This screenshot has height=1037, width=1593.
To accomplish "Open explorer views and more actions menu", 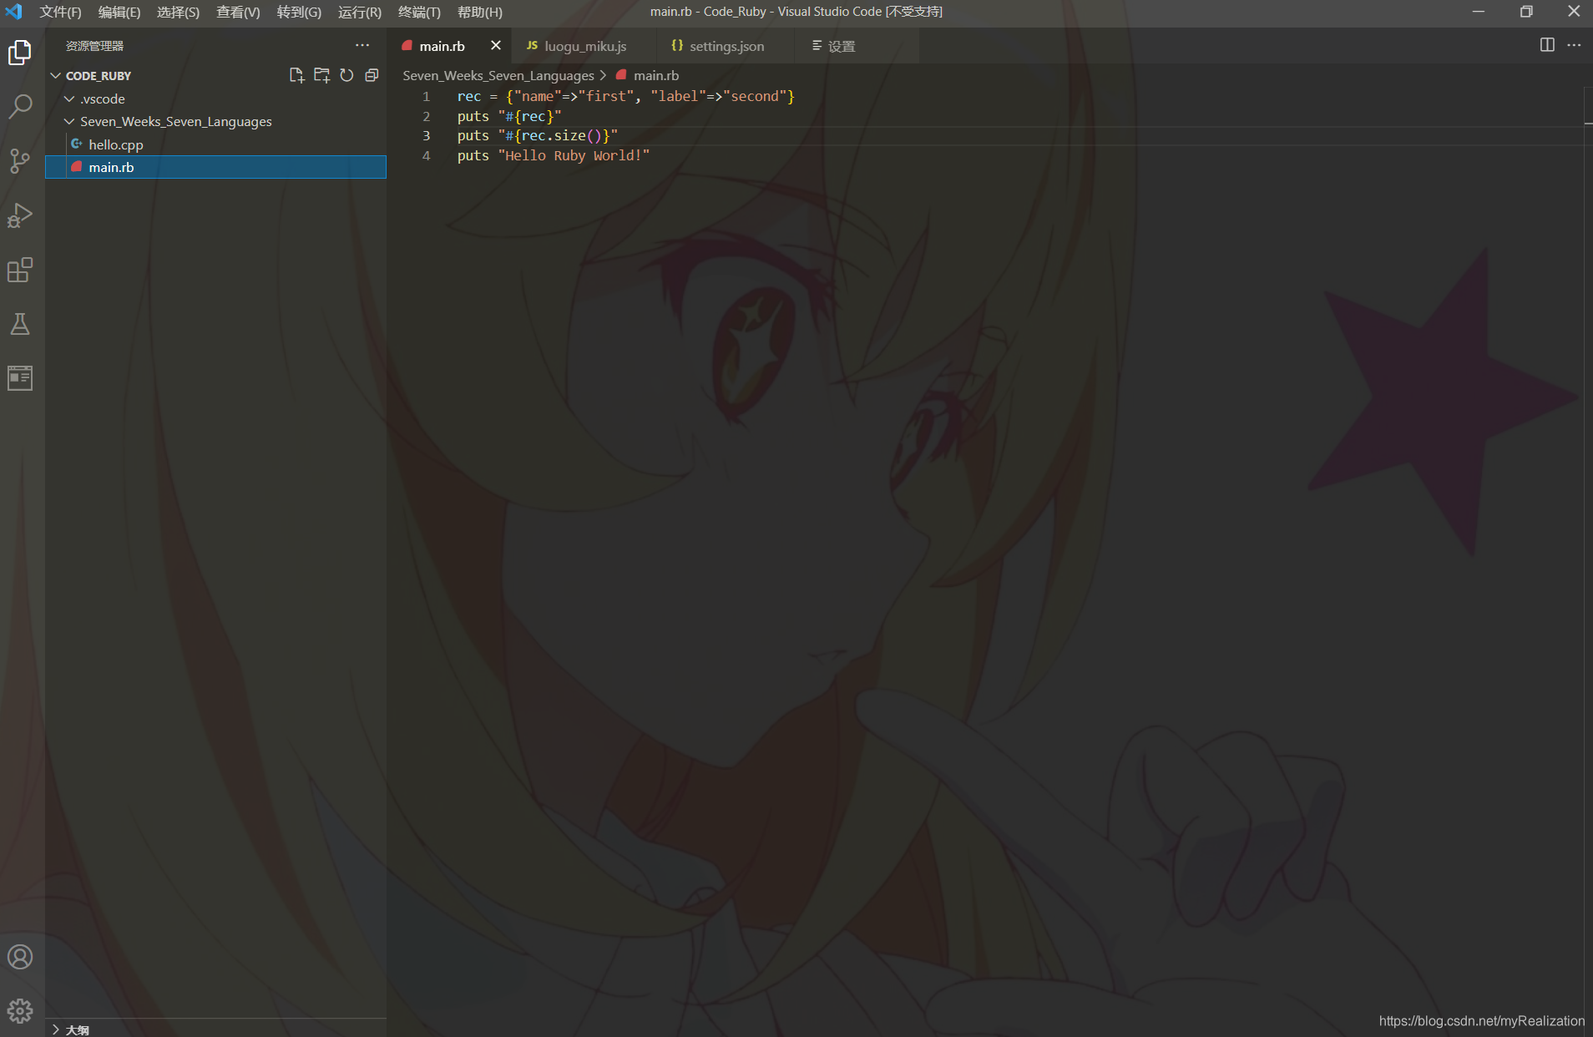I will tap(362, 46).
